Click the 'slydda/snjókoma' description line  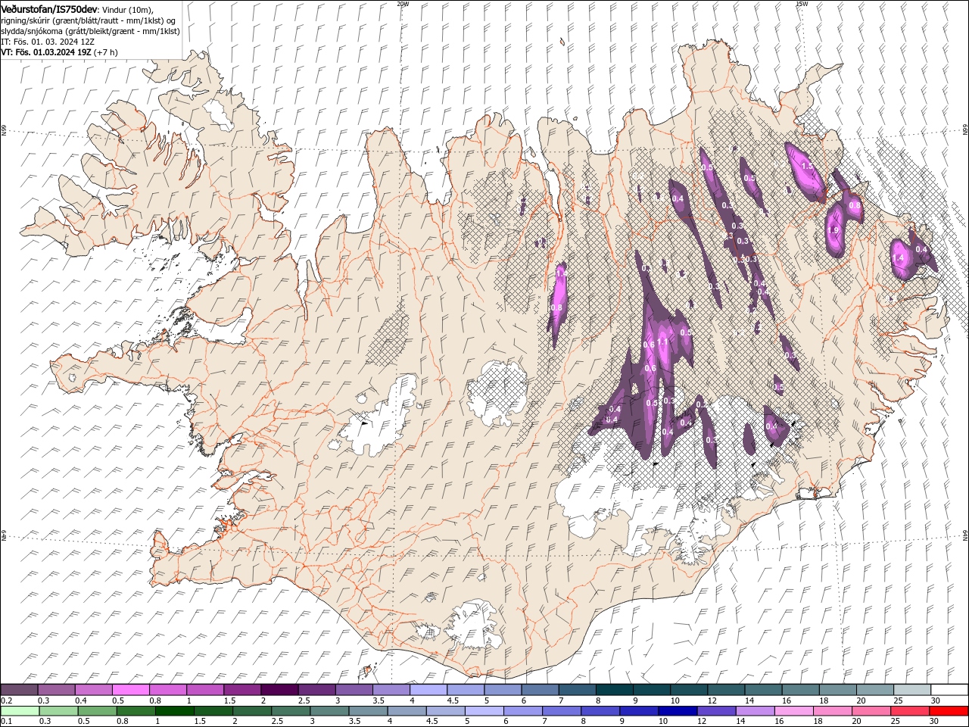point(90,31)
